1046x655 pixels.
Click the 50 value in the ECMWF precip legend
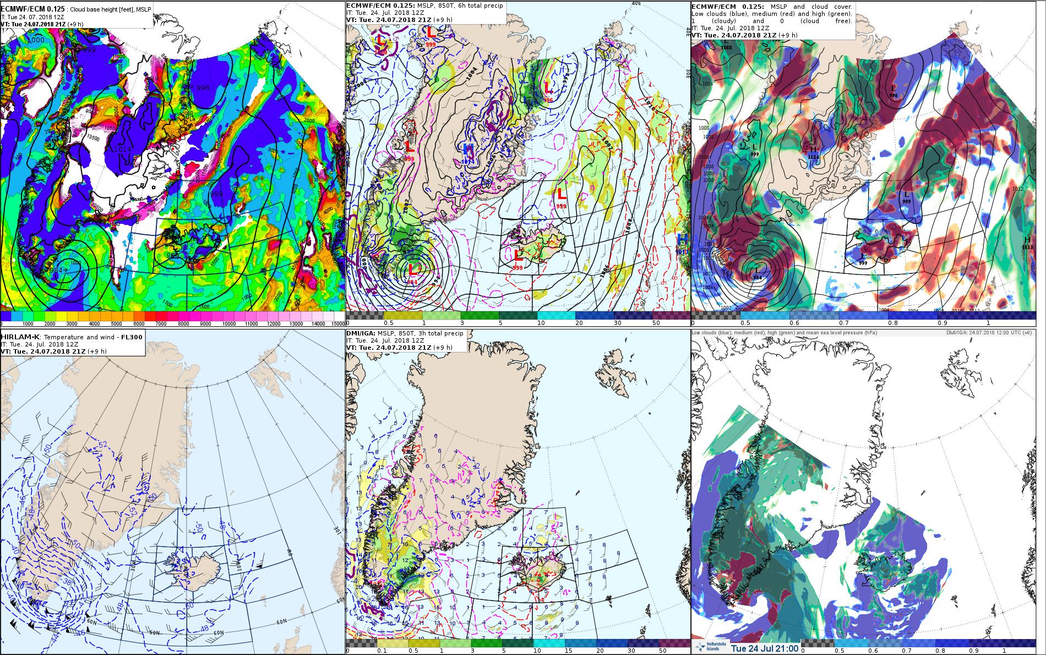pyautogui.click(x=656, y=323)
